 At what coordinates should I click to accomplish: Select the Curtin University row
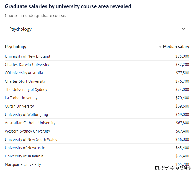[19, 106]
